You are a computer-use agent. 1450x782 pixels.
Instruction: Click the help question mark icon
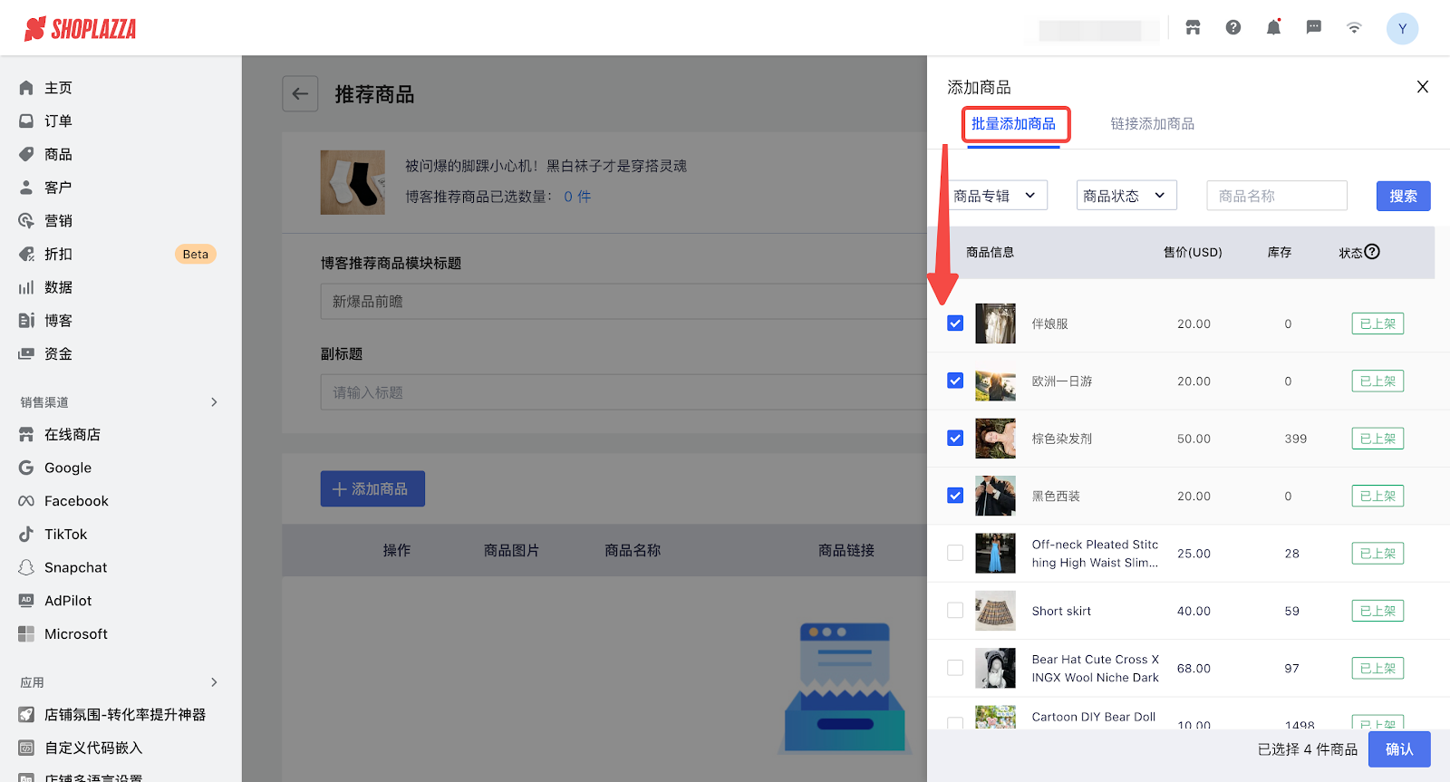[1233, 28]
